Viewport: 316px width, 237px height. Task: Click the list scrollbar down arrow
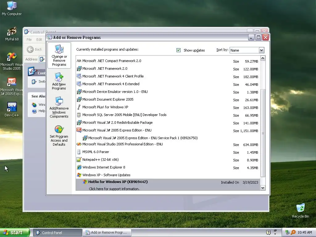tap(263, 188)
